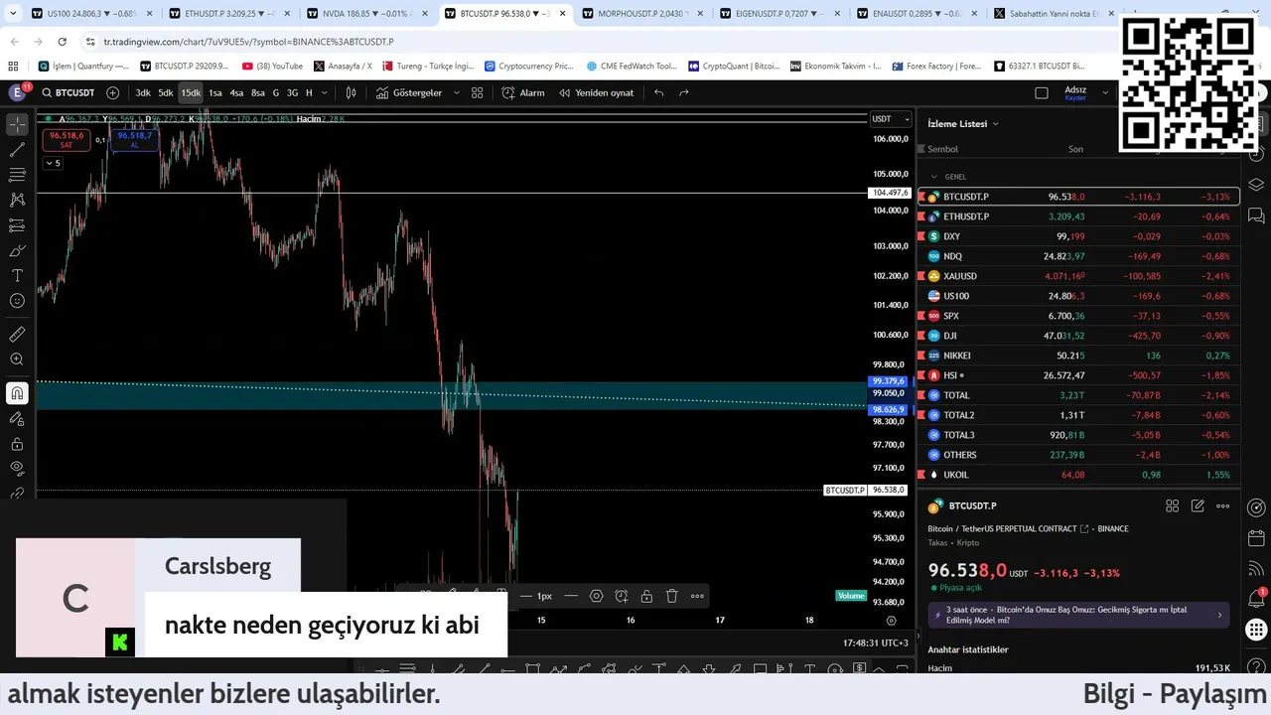Open the chats panel icon

(x=1256, y=215)
